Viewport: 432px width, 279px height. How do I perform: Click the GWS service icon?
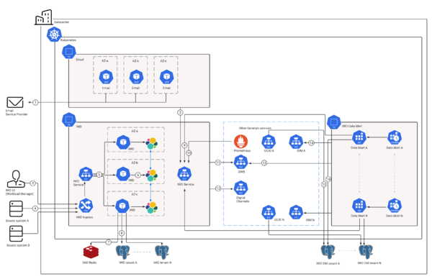point(241,162)
